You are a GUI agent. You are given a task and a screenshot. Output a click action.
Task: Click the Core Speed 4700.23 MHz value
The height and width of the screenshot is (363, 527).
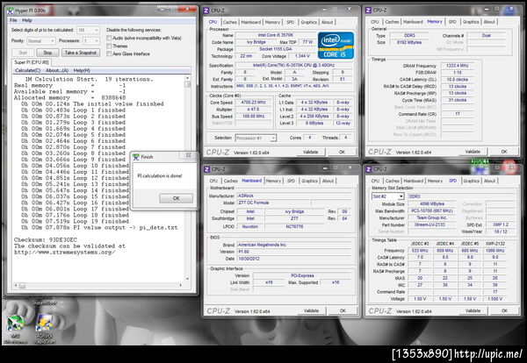pyautogui.click(x=253, y=103)
